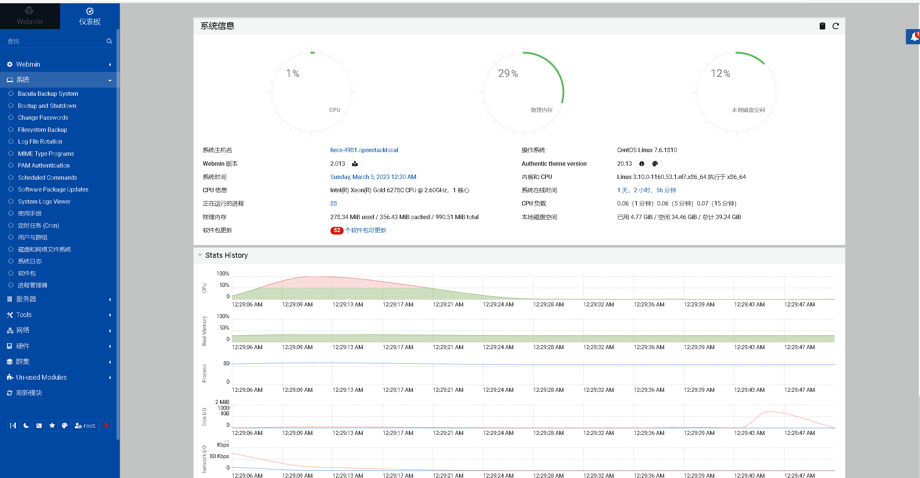Toggle sidebar collapse button in footer

13,425
